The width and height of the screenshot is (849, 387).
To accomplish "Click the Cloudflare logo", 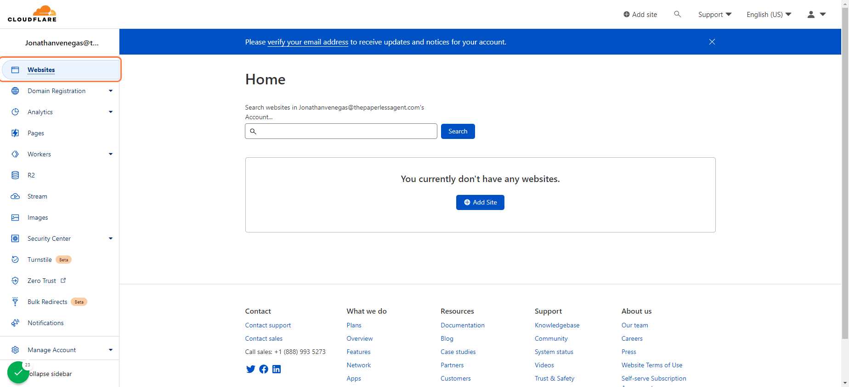I will click(x=32, y=14).
